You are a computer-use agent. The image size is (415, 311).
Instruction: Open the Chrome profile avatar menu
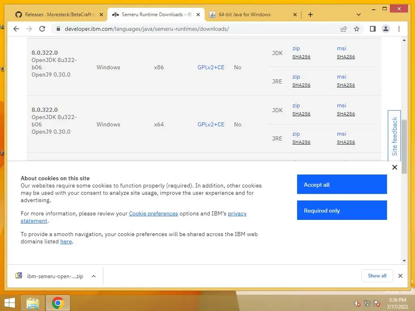(x=386, y=29)
